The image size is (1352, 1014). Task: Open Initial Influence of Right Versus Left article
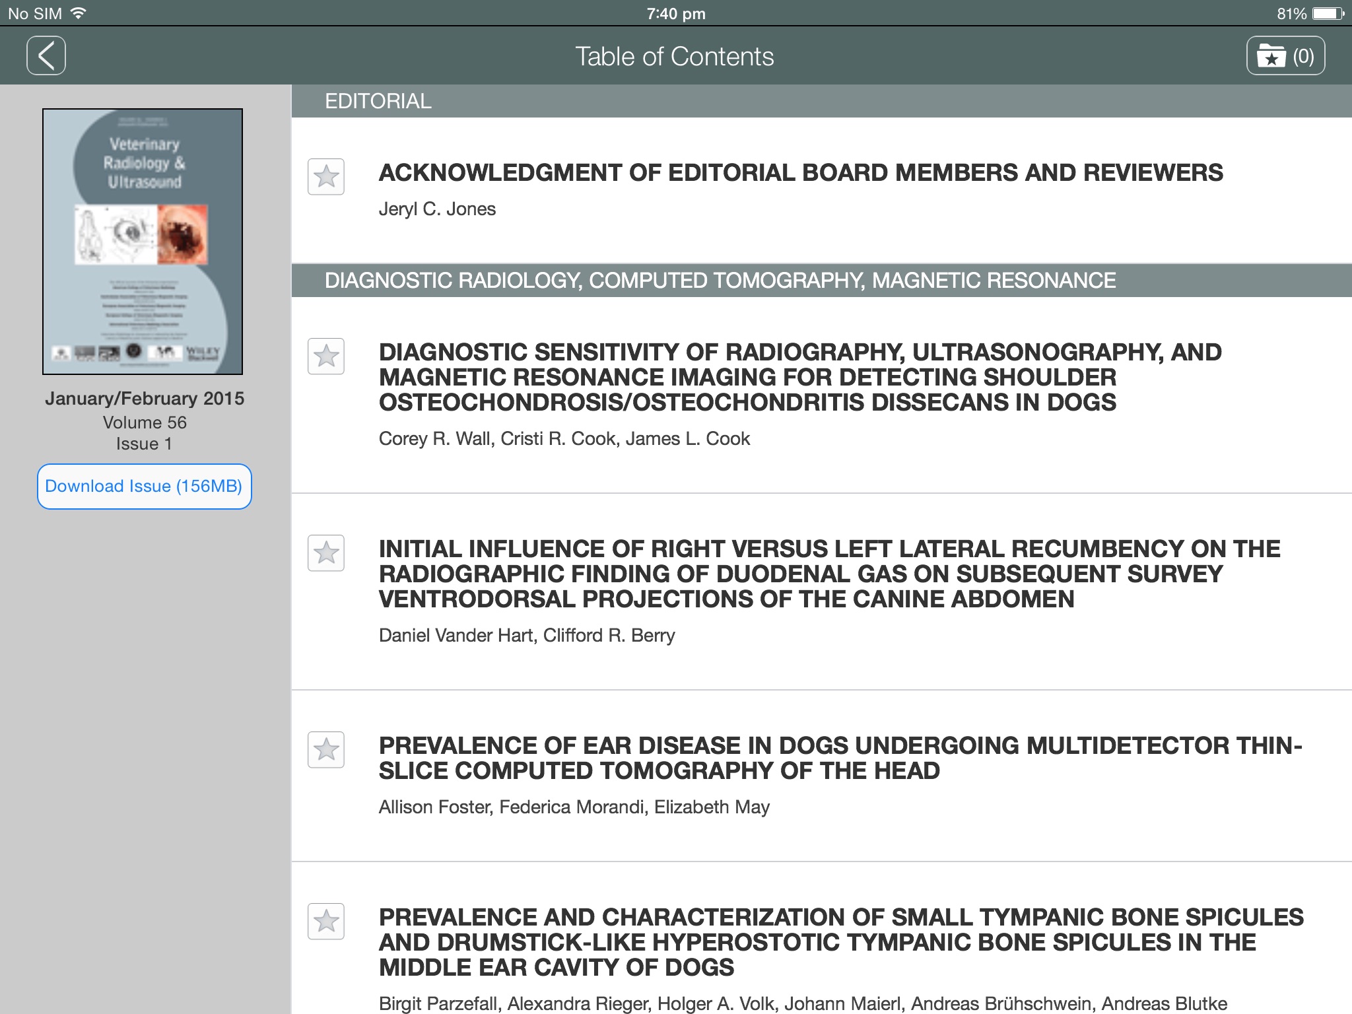click(x=828, y=574)
